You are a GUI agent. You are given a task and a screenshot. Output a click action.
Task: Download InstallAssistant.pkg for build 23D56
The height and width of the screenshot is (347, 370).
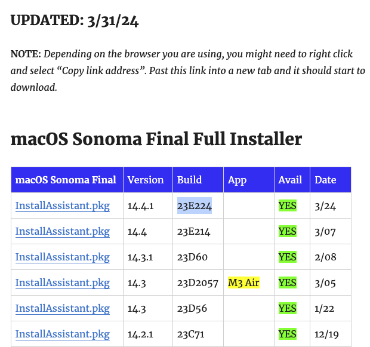(63, 308)
